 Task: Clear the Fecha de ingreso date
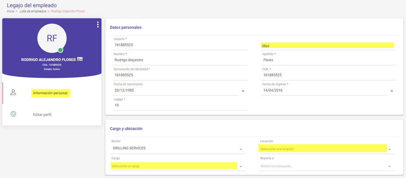(x=392, y=91)
